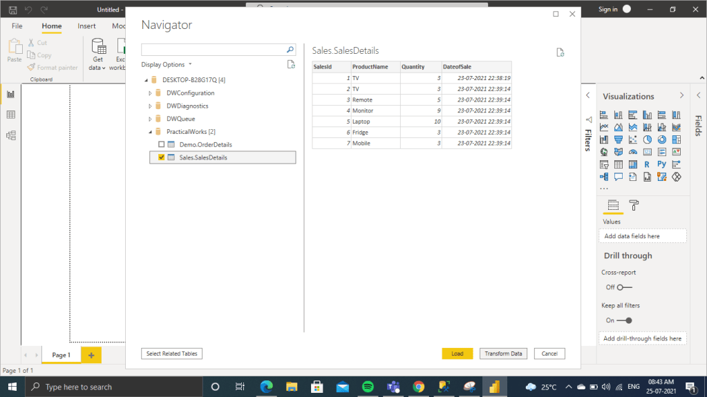Click the refresh icon beside Display Options
The image size is (707, 397).
pyautogui.click(x=291, y=64)
